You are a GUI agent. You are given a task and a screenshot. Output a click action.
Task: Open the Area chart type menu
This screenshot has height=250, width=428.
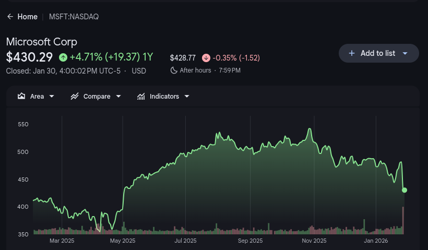[x=36, y=97]
